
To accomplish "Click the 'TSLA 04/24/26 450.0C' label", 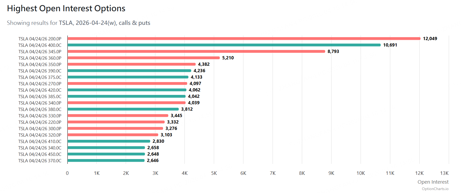I will click(x=40, y=154).
